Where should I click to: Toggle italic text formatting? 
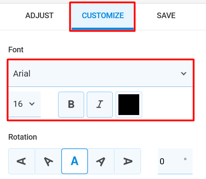(100, 105)
